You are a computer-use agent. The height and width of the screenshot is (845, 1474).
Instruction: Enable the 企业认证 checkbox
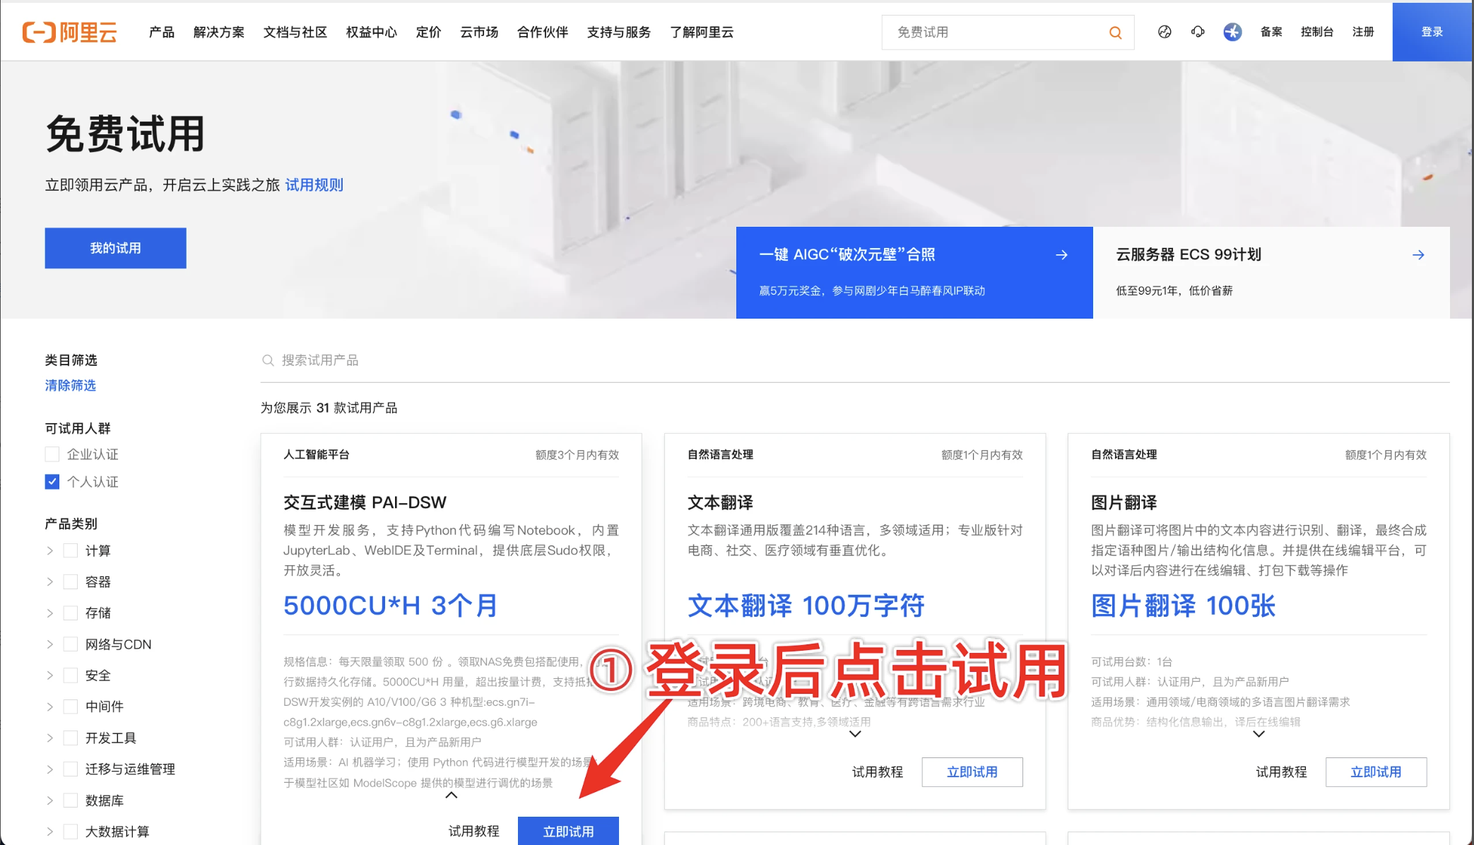pos(52,454)
